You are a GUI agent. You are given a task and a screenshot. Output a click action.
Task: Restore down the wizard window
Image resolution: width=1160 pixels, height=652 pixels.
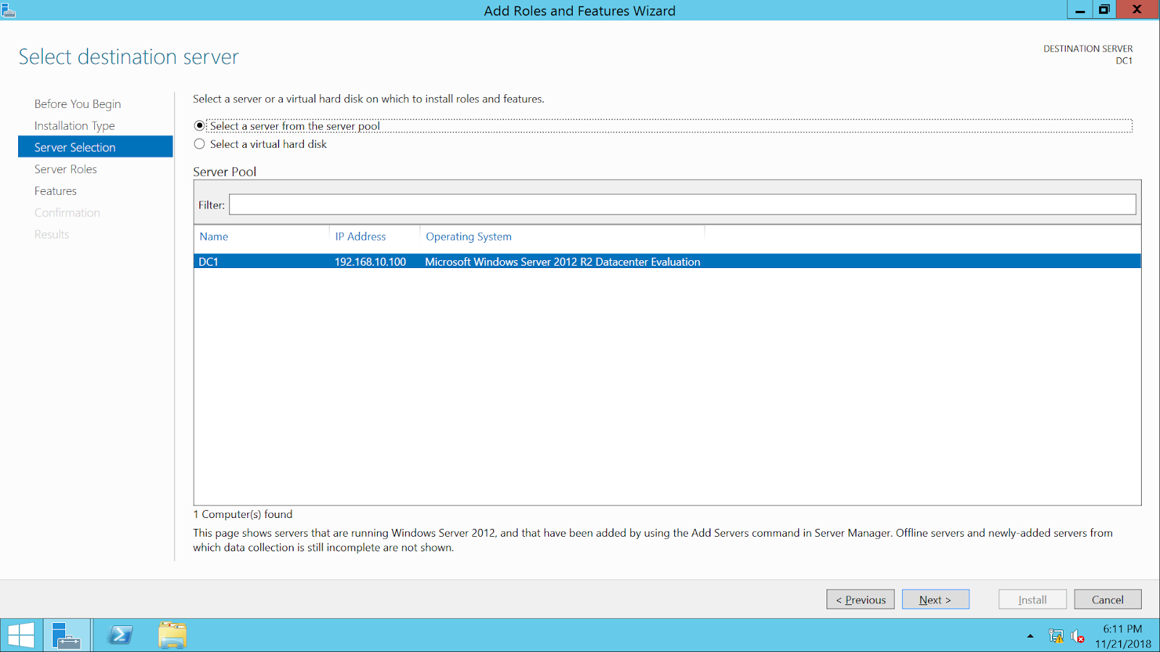pyautogui.click(x=1104, y=9)
